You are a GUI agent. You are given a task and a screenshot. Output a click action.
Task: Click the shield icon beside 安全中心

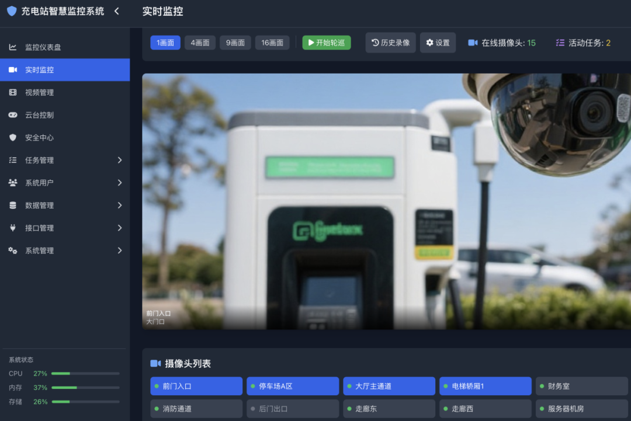pos(13,138)
